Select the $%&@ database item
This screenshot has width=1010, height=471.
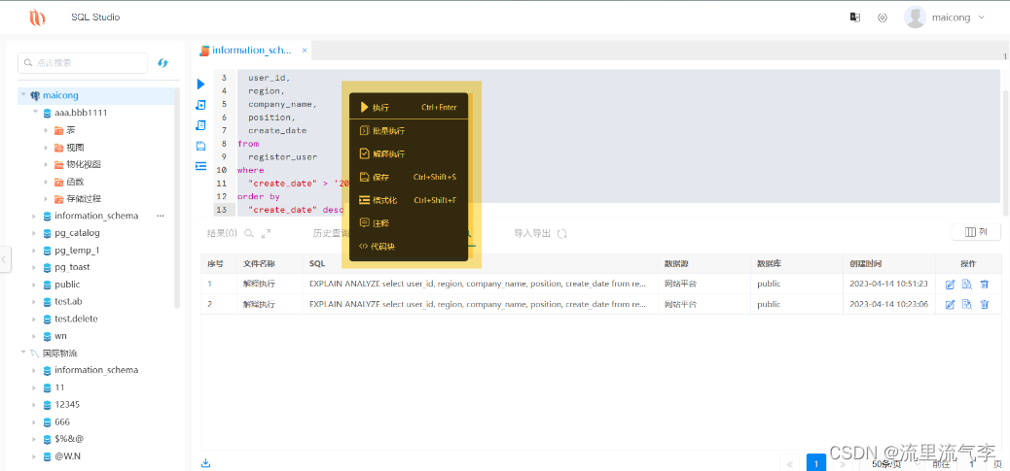click(69, 440)
